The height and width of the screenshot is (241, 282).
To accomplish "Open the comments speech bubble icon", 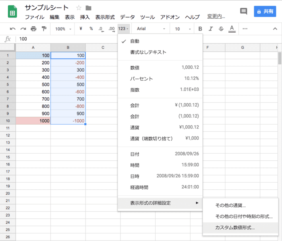I will click(243, 12).
